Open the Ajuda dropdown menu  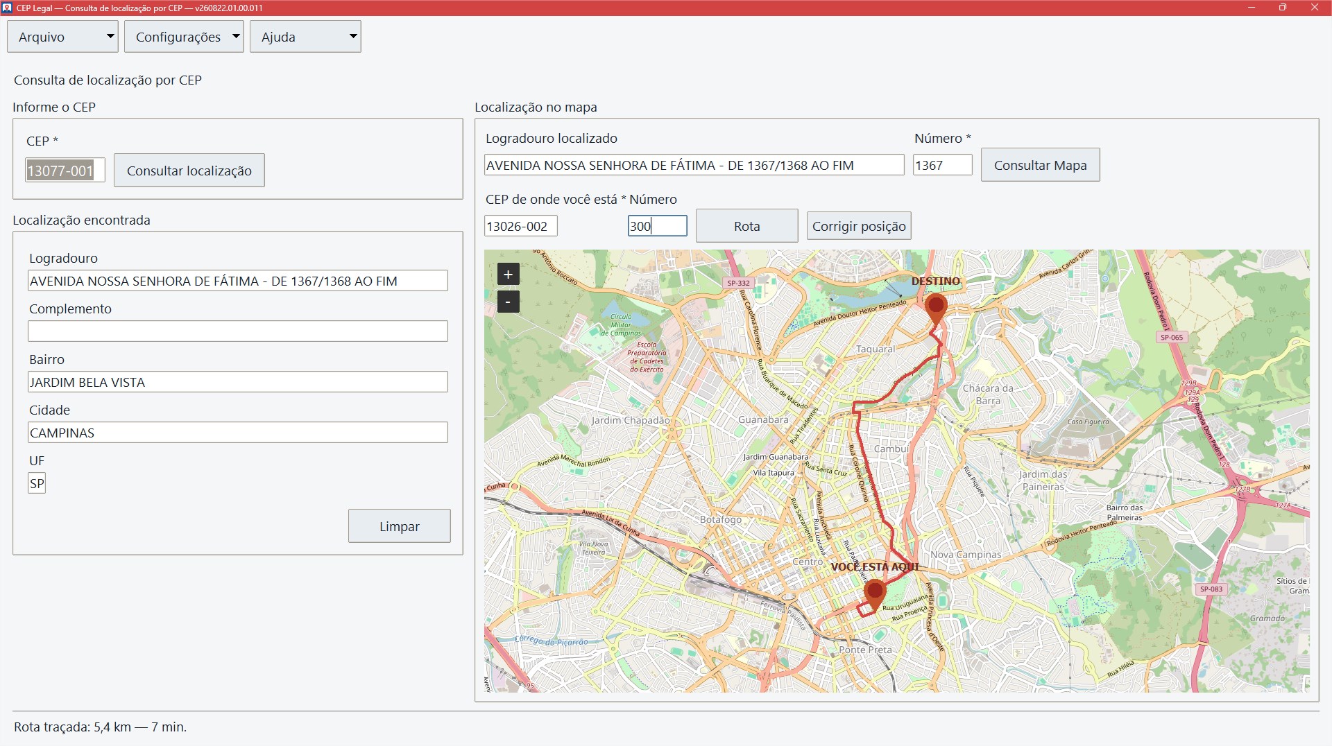305,37
